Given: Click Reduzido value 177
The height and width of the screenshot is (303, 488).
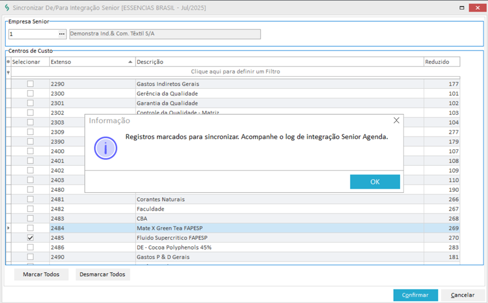Looking at the screenshot, I should tap(441, 84).
